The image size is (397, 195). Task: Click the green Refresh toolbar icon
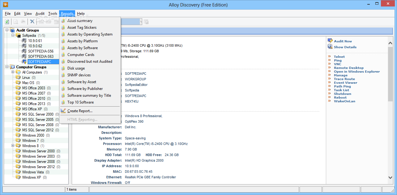click(7, 22)
